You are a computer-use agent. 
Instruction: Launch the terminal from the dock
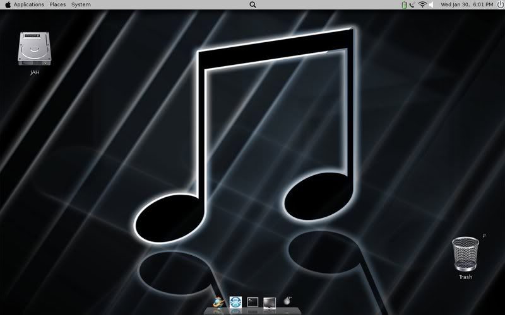[252, 302]
